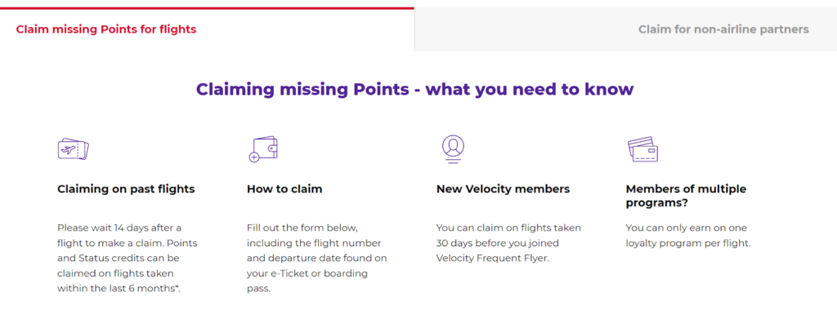Click the How to claim heading
The height and width of the screenshot is (309, 837).
[284, 189]
